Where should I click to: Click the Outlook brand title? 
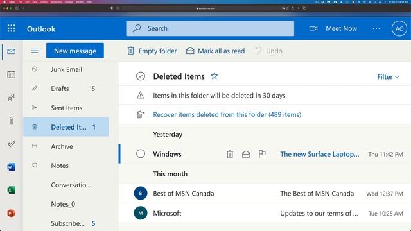41,29
